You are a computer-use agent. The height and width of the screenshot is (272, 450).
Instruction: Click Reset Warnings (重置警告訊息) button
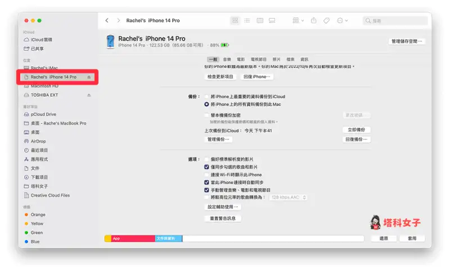(x=223, y=219)
